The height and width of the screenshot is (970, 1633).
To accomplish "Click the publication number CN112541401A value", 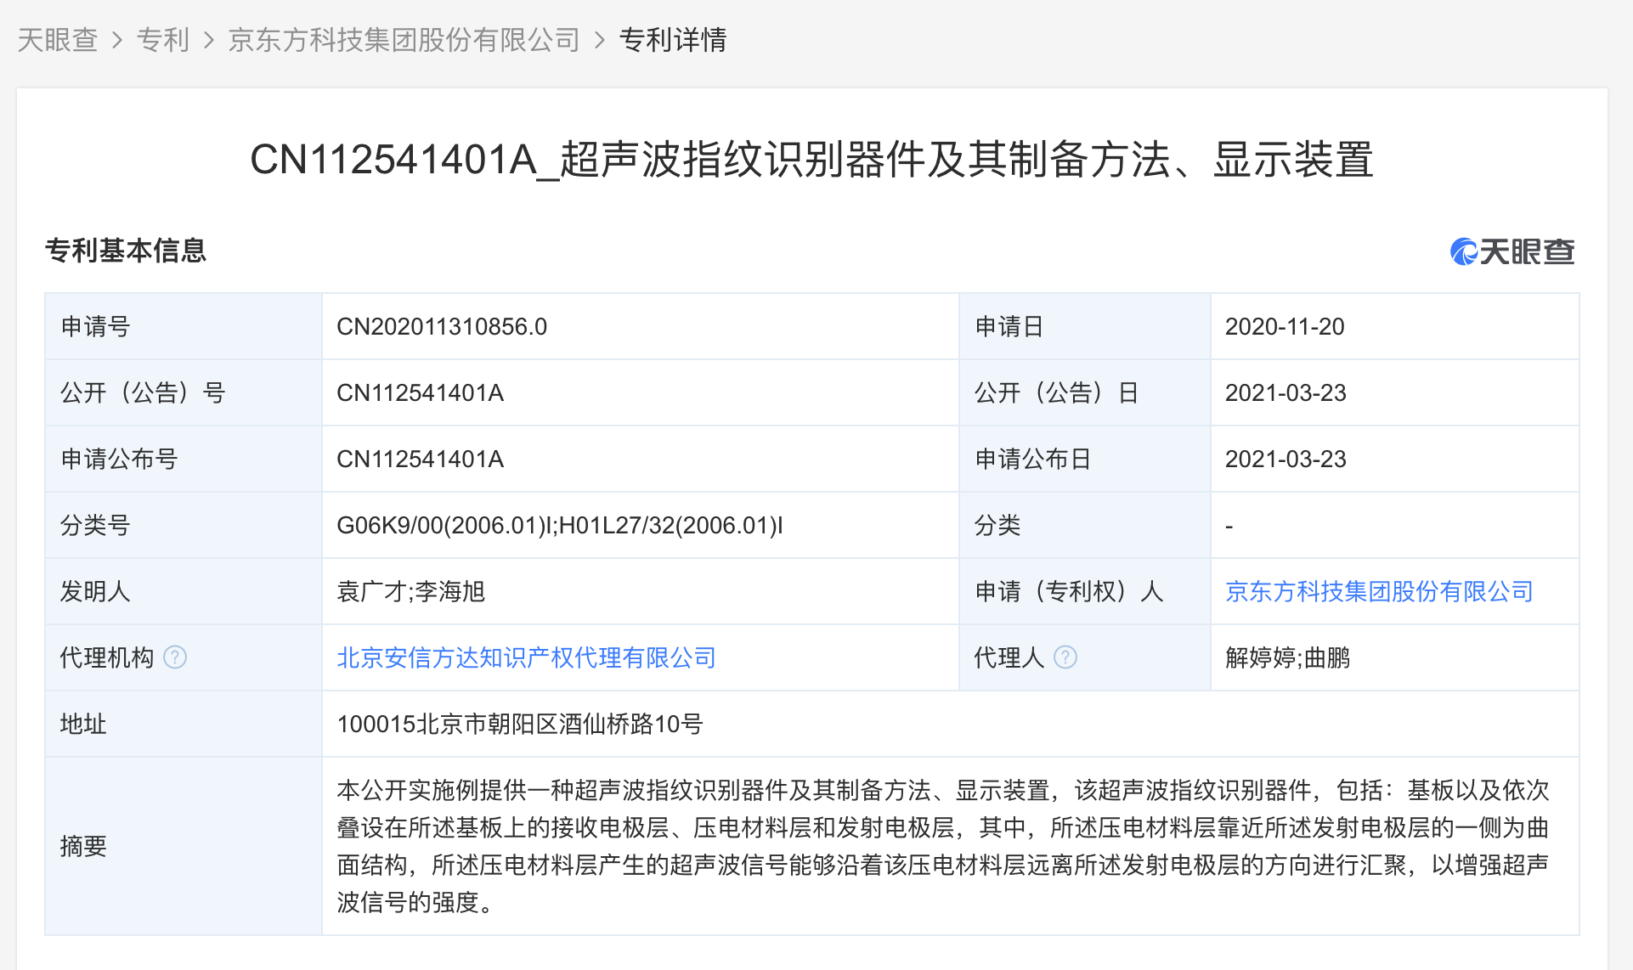I will tap(421, 392).
